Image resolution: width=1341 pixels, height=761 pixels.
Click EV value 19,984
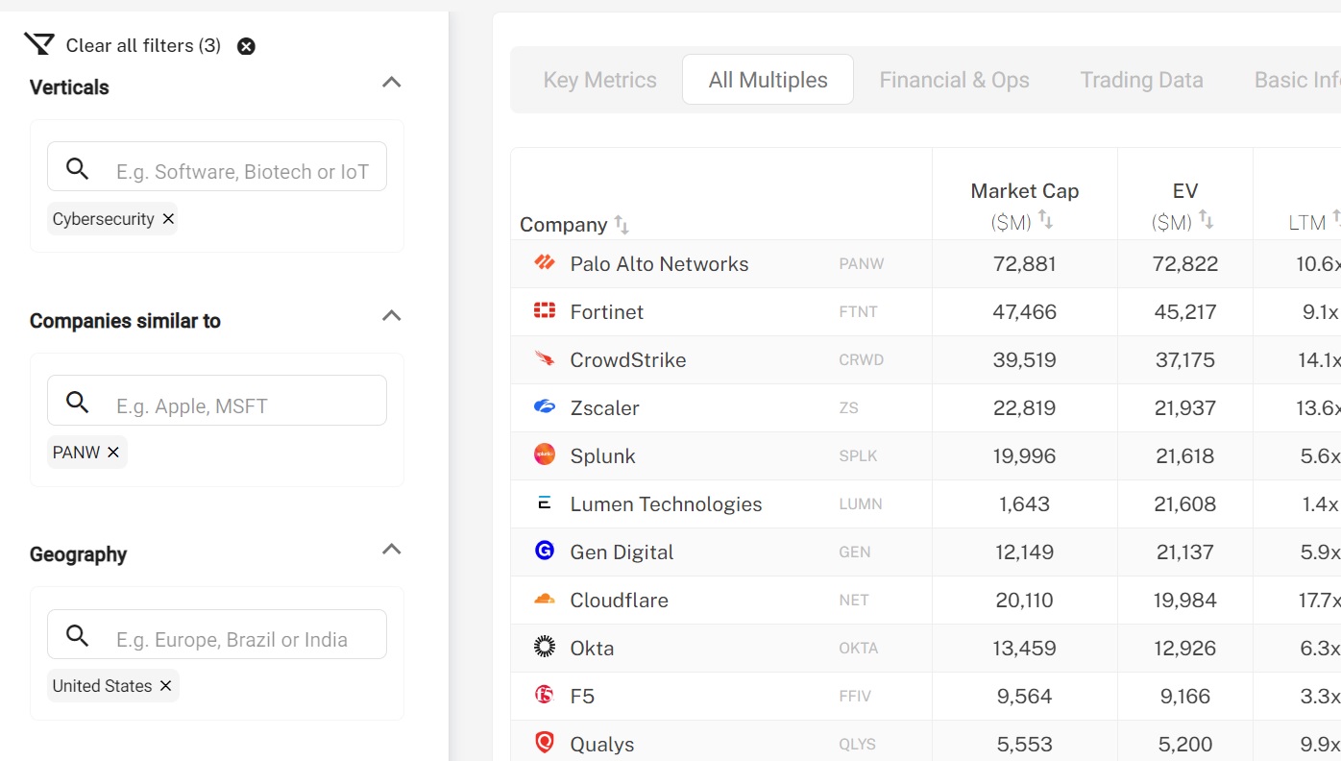1185,601
